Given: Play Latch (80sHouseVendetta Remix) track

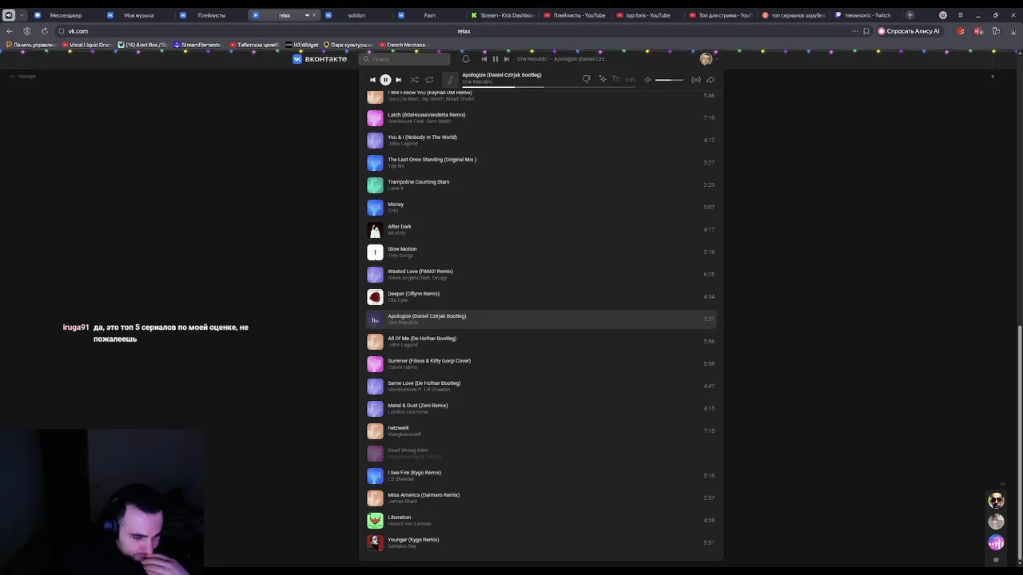Looking at the screenshot, I should point(540,117).
